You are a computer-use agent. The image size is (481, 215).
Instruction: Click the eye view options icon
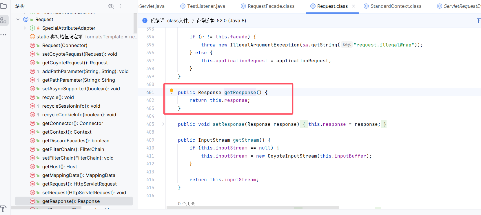[x=111, y=6]
